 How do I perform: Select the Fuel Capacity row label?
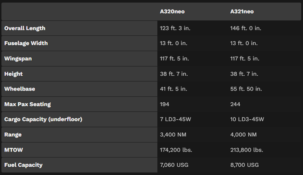[23, 165]
